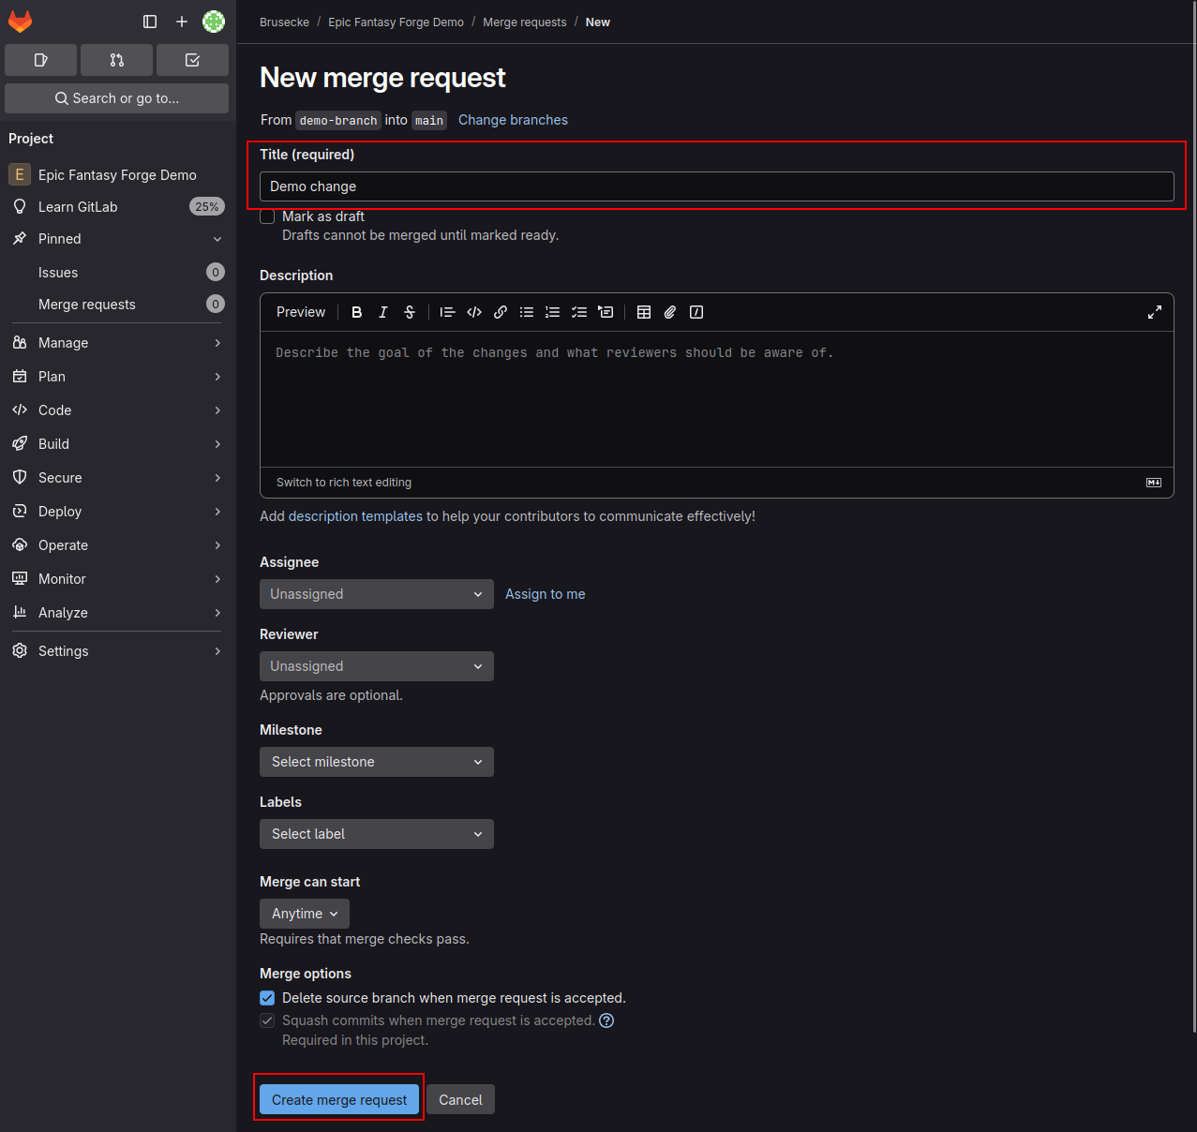Open Learn GitLab page

pos(118,207)
